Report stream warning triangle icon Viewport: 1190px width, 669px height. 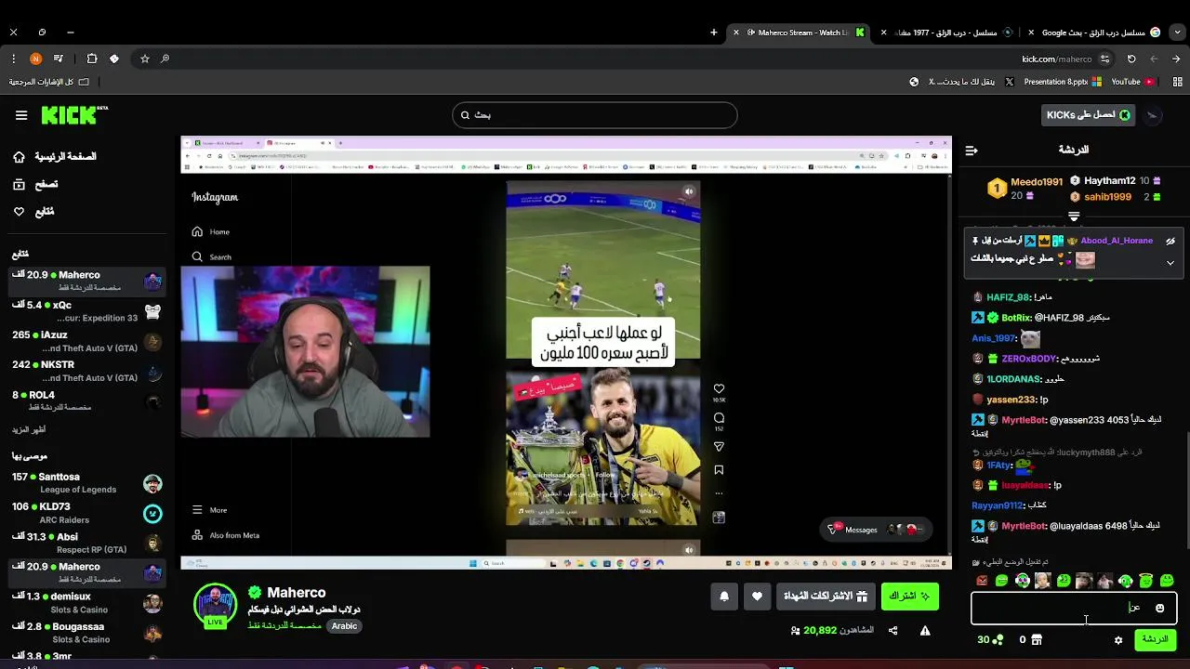tap(925, 631)
